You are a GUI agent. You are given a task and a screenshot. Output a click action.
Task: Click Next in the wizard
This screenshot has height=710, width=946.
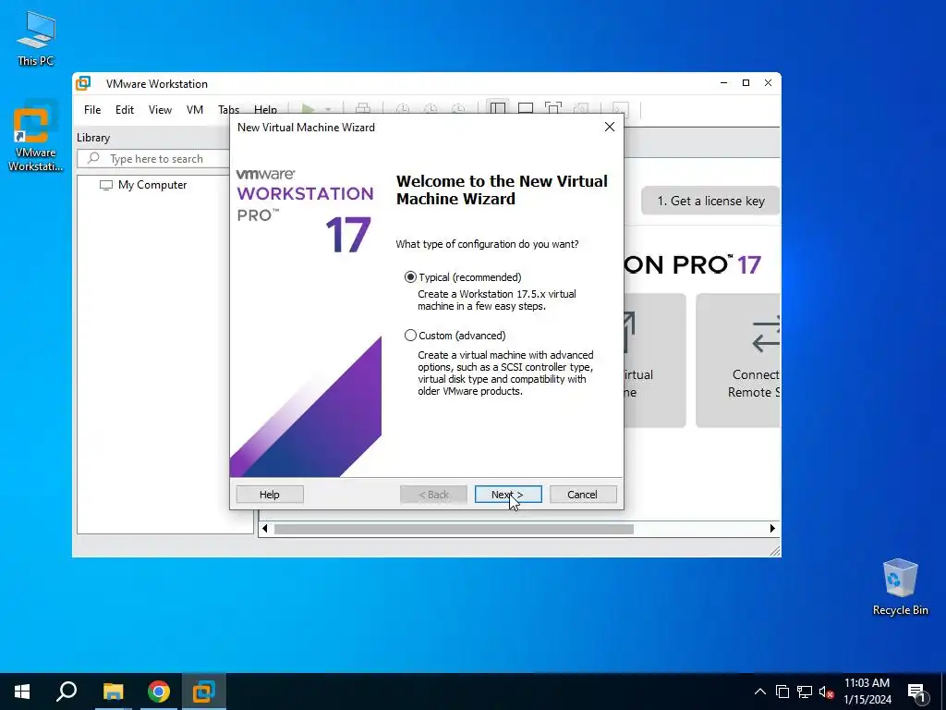(x=508, y=495)
